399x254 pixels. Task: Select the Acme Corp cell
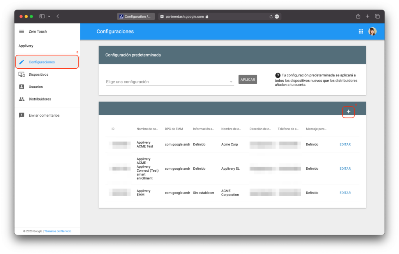pos(230,144)
